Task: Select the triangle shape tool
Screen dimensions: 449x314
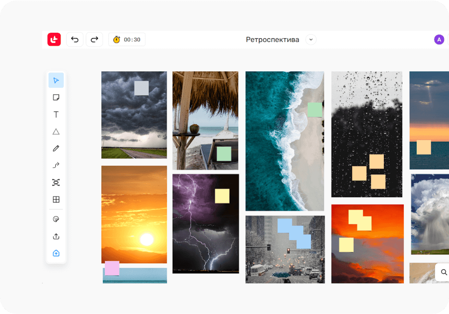Action: (56, 132)
